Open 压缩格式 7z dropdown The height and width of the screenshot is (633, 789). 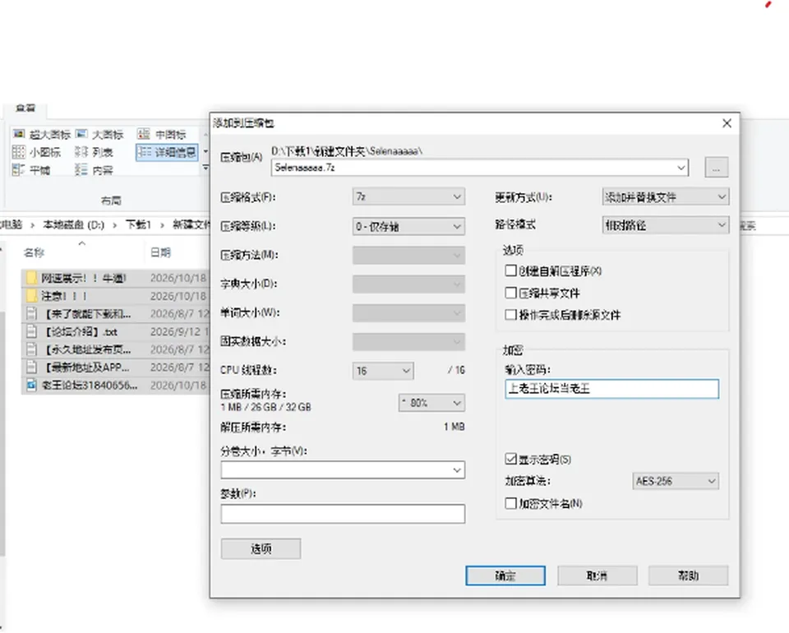tap(408, 196)
